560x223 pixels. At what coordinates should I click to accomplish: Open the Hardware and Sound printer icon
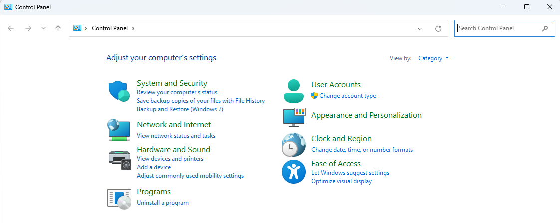(120, 160)
